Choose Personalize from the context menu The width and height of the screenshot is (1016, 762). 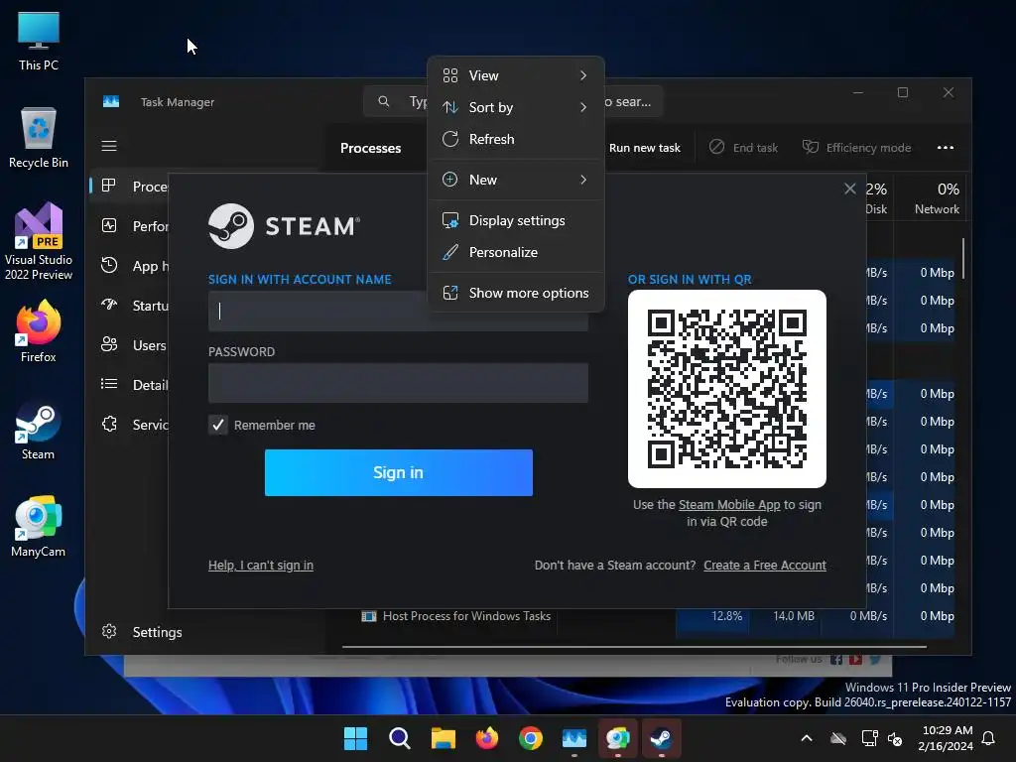click(x=516, y=252)
